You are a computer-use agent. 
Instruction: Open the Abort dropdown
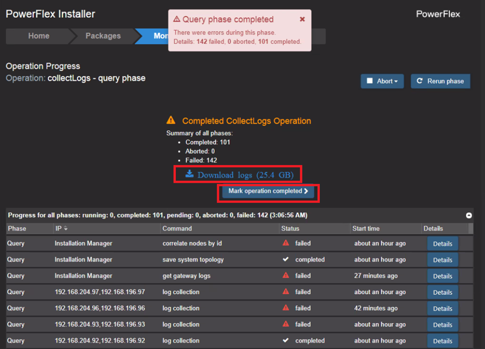tap(382, 81)
